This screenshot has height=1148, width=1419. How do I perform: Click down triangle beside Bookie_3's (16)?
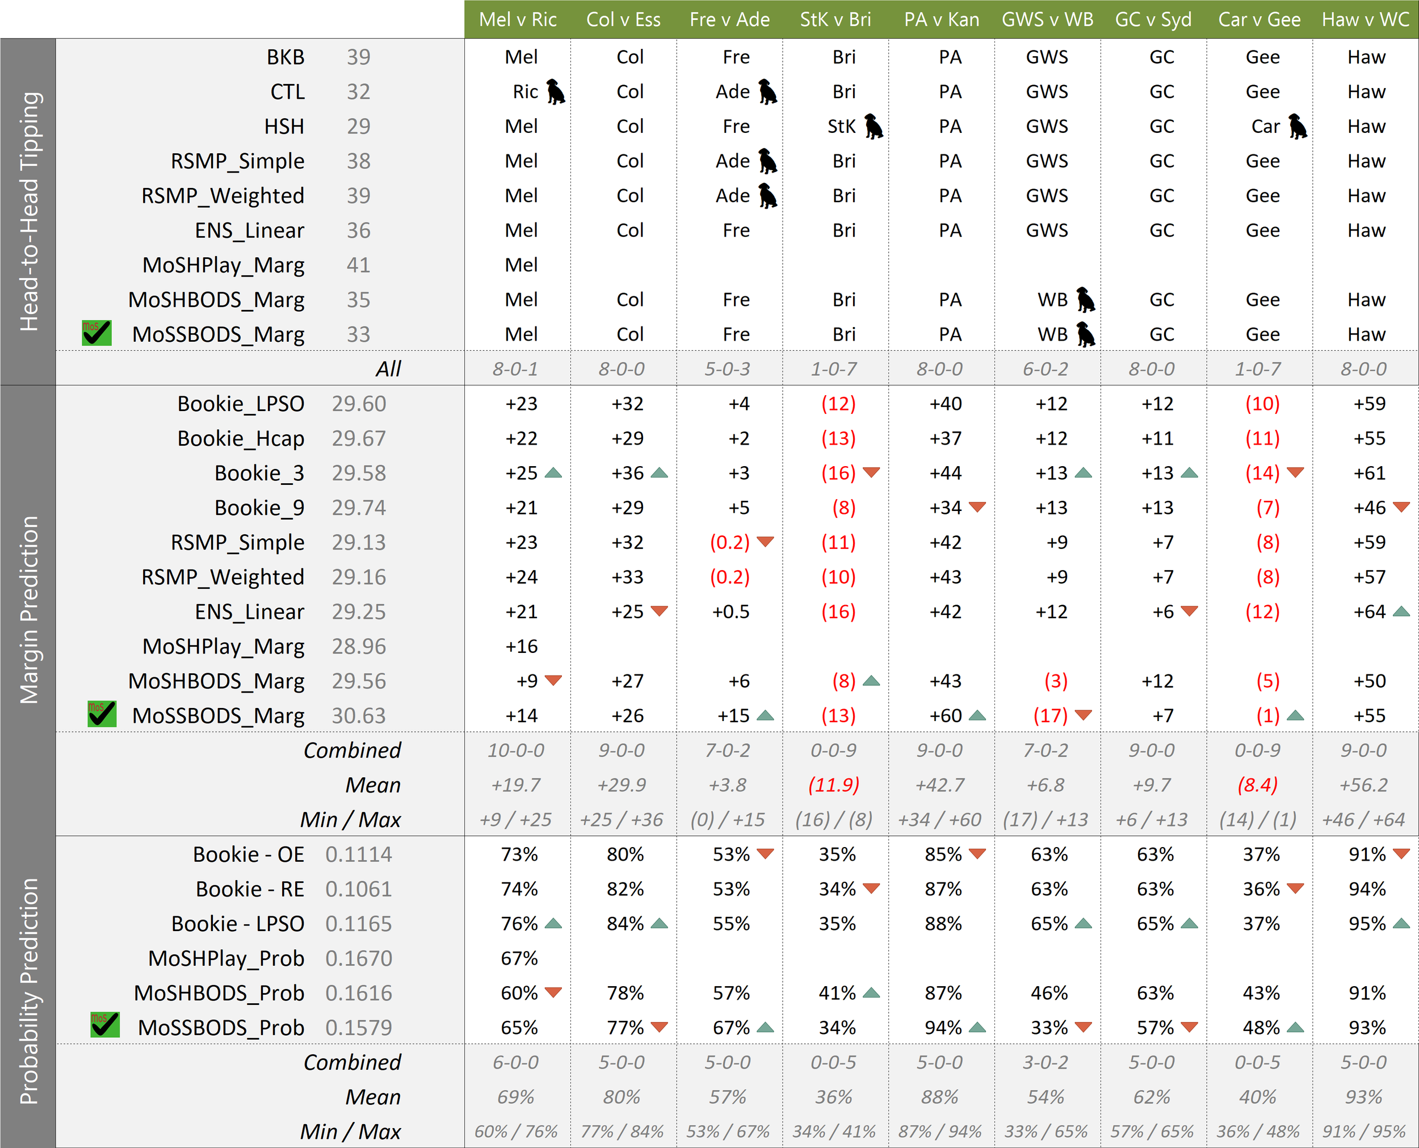tap(872, 473)
